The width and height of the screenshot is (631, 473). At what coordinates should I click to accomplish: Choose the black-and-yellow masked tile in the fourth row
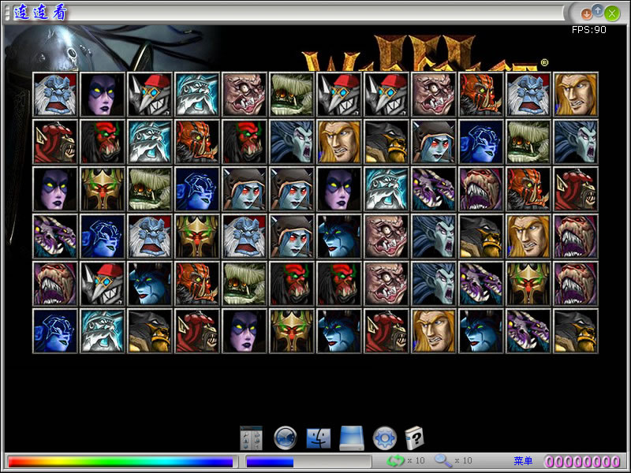point(481,236)
